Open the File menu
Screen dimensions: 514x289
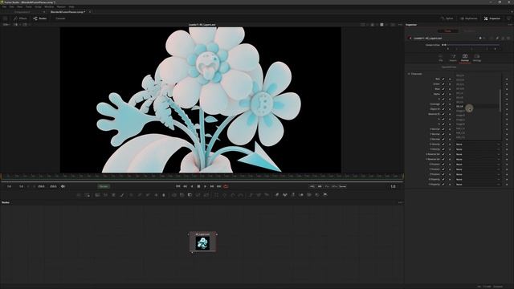(4, 6)
